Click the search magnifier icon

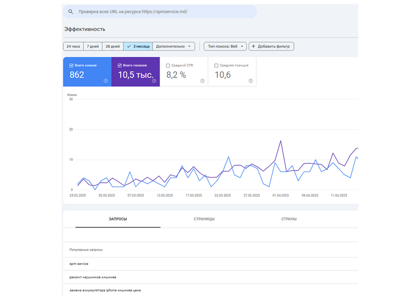pyautogui.click(x=71, y=12)
